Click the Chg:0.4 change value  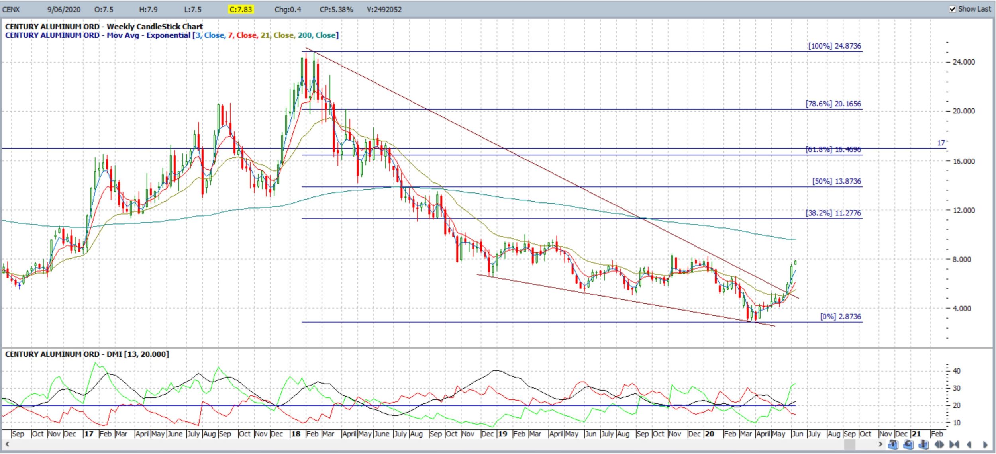tap(288, 10)
